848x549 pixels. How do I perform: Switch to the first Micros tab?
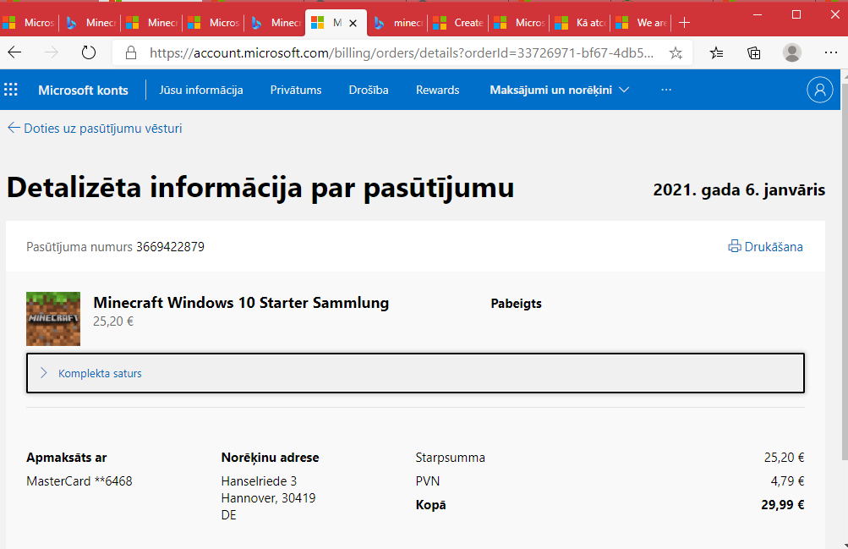pyautogui.click(x=30, y=23)
